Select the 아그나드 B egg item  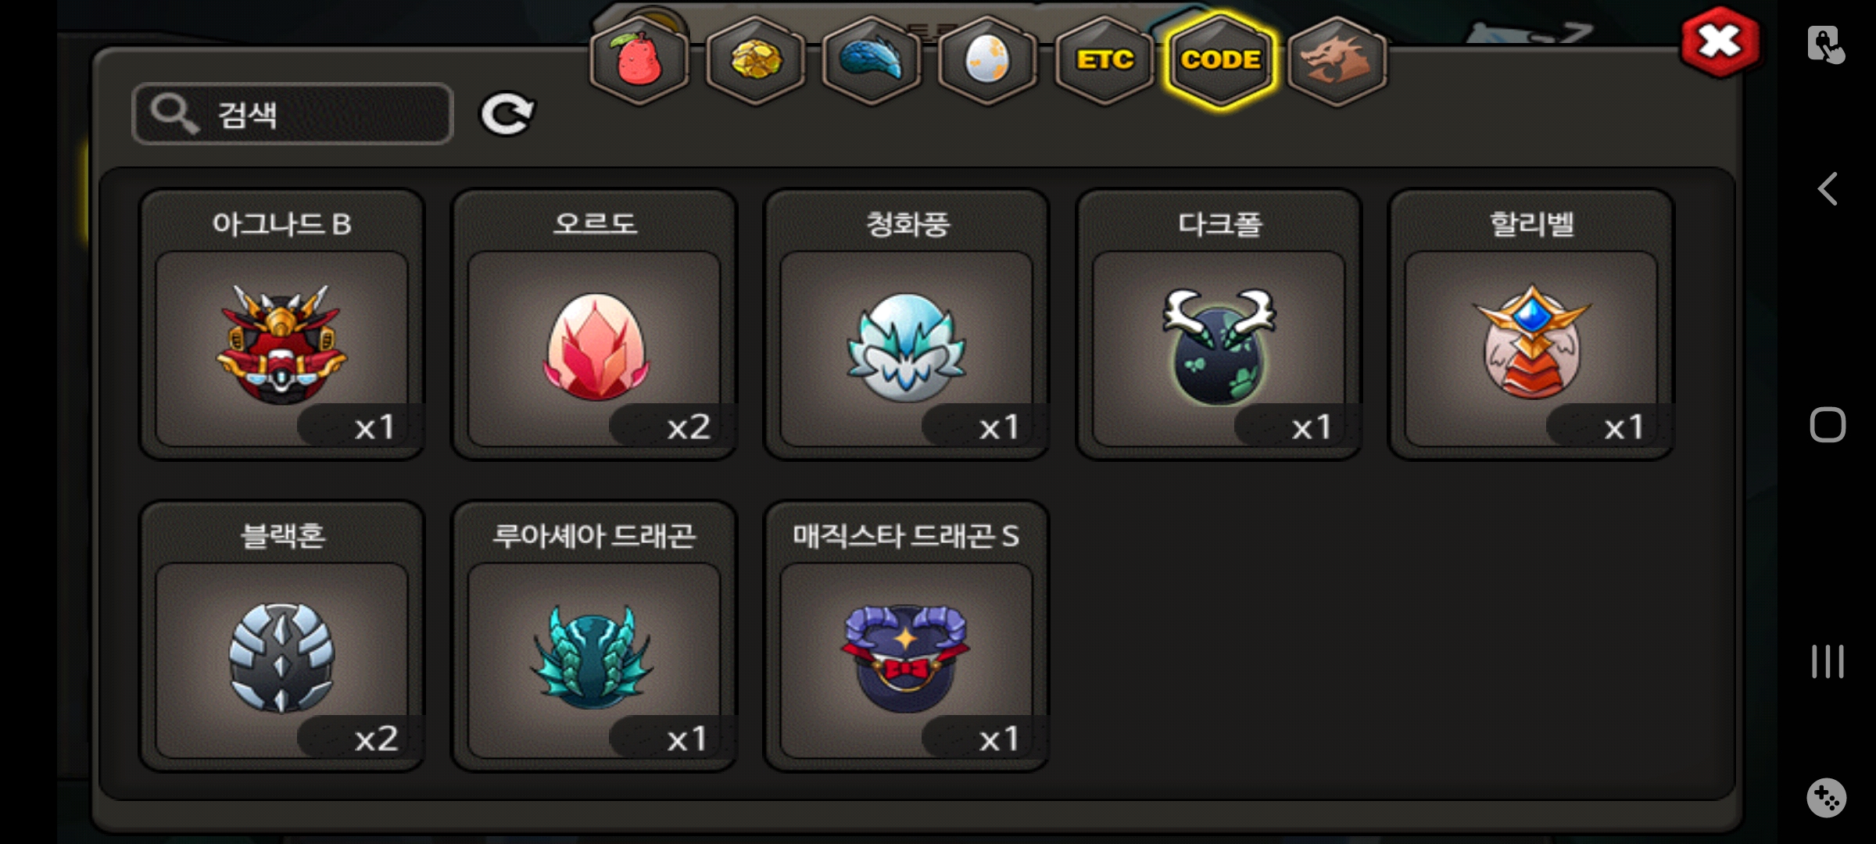pyautogui.click(x=281, y=324)
